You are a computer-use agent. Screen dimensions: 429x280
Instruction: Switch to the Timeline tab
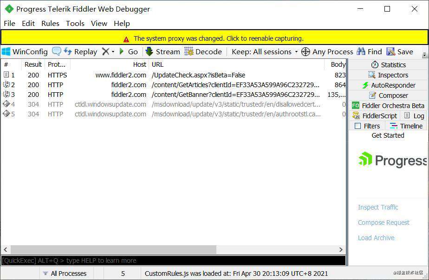coord(406,126)
